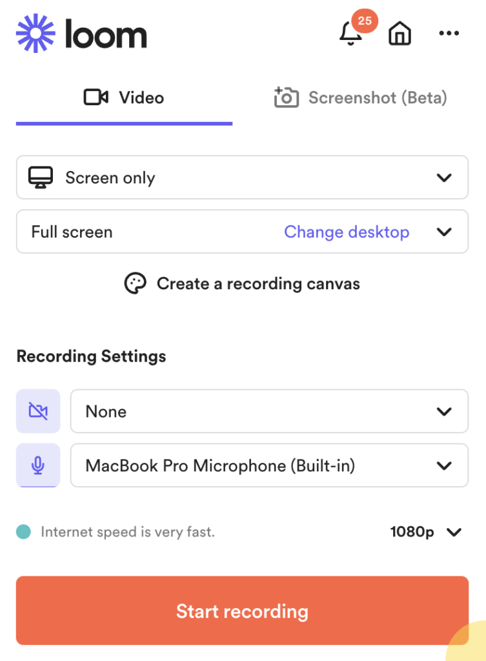Image resolution: width=486 pixels, height=661 pixels.
Task: Switch to the Video tab
Action: point(124,98)
